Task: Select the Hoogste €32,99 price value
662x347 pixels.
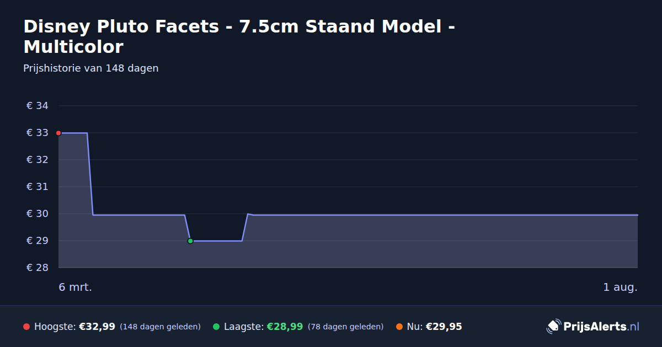Action: 97,327
